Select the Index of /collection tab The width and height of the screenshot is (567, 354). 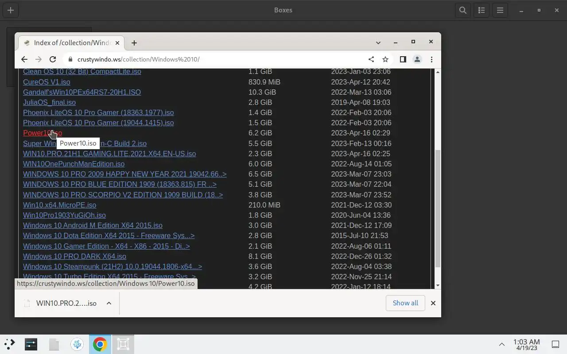pos(72,43)
